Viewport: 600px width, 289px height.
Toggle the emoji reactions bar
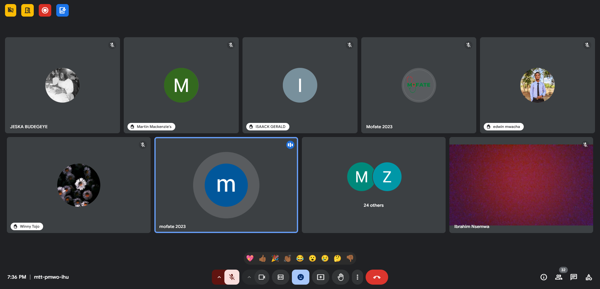(301, 277)
